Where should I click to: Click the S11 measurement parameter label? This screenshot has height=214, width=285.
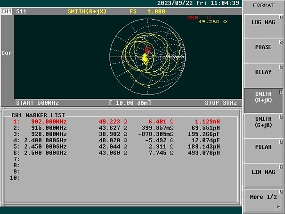click(21, 12)
